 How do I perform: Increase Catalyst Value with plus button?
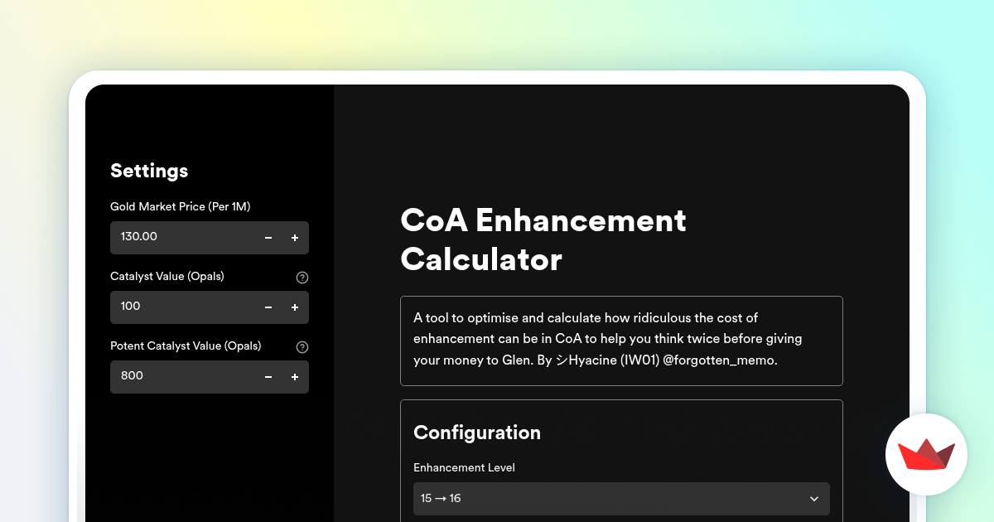click(295, 307)
